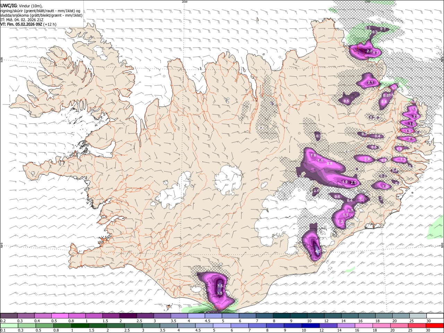This screenshot has width=444, height=333.
Task: Click the 1.5–2 purple swatch, upper legend row
Action: click(x=111, y=316)
